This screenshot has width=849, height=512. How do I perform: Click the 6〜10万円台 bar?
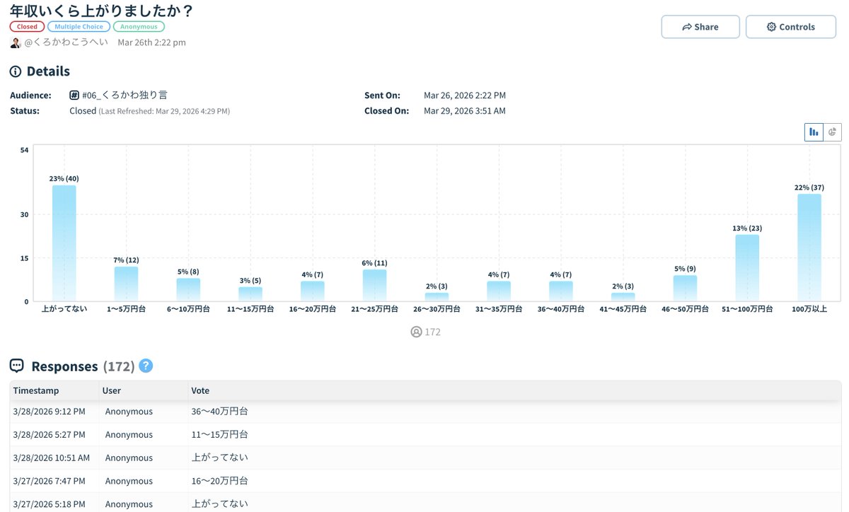point(188,289)
